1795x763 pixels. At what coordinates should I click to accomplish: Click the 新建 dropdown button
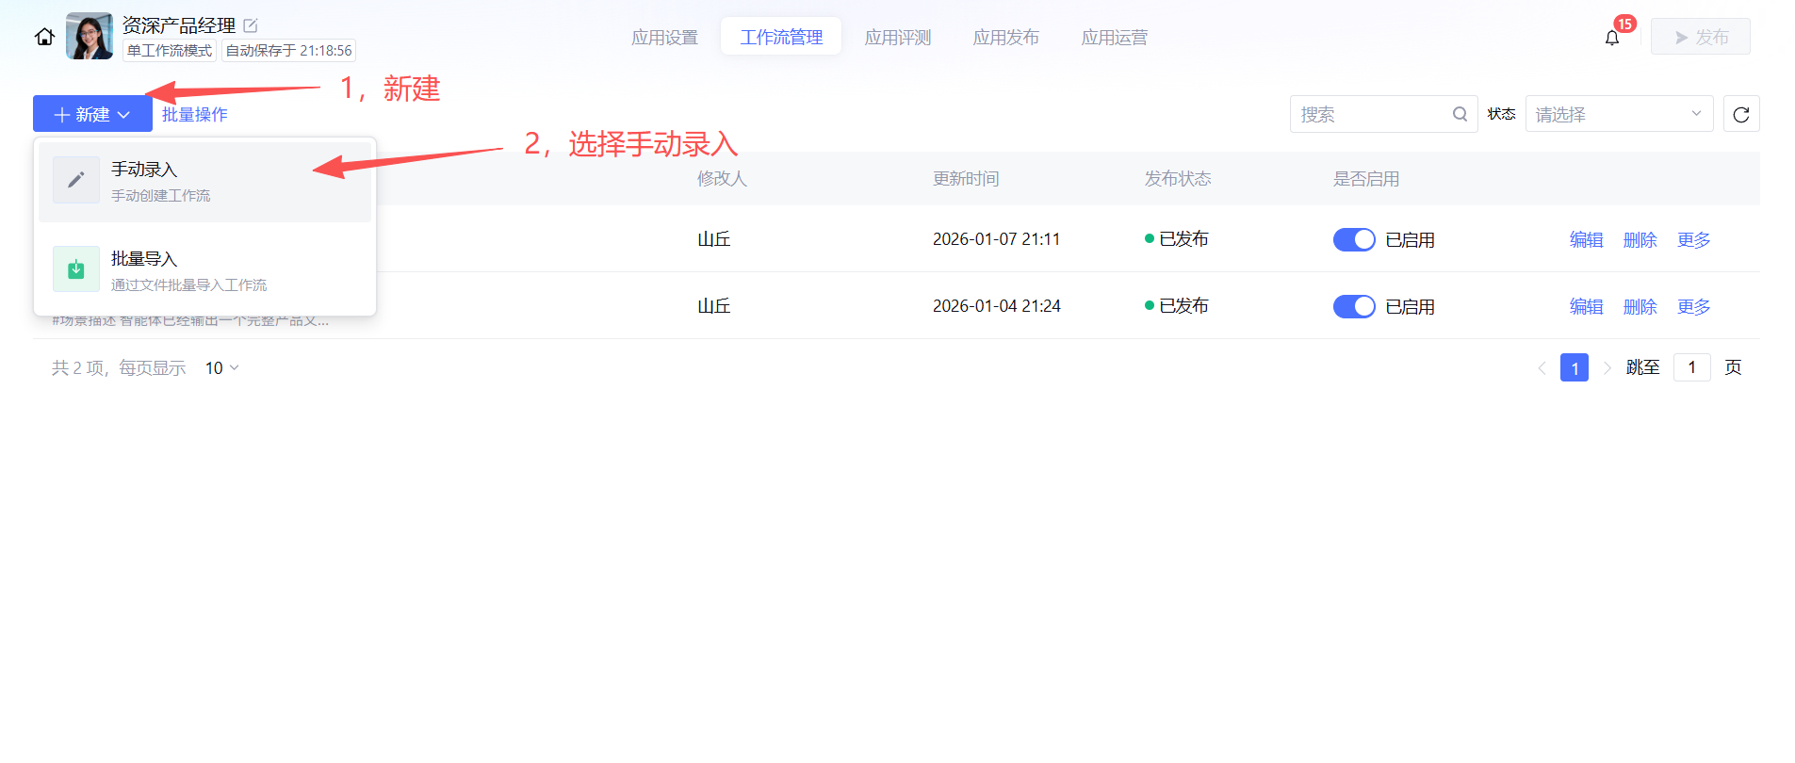pos(92,114)
